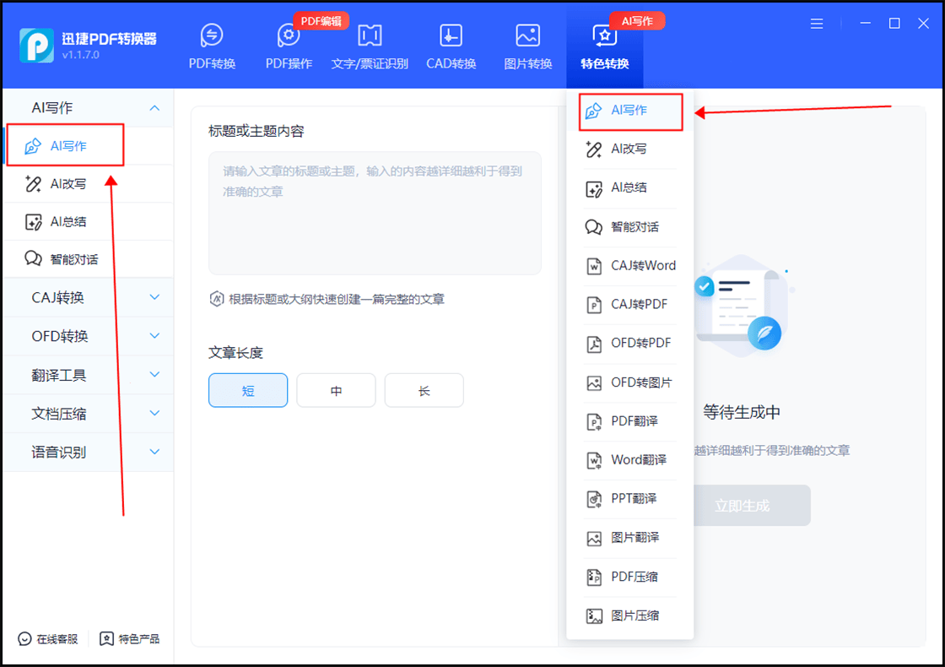This screenshot has height=667, width=945.
Task: Click the AI写作 pen icon in sidebar
Action: [33, 146]
